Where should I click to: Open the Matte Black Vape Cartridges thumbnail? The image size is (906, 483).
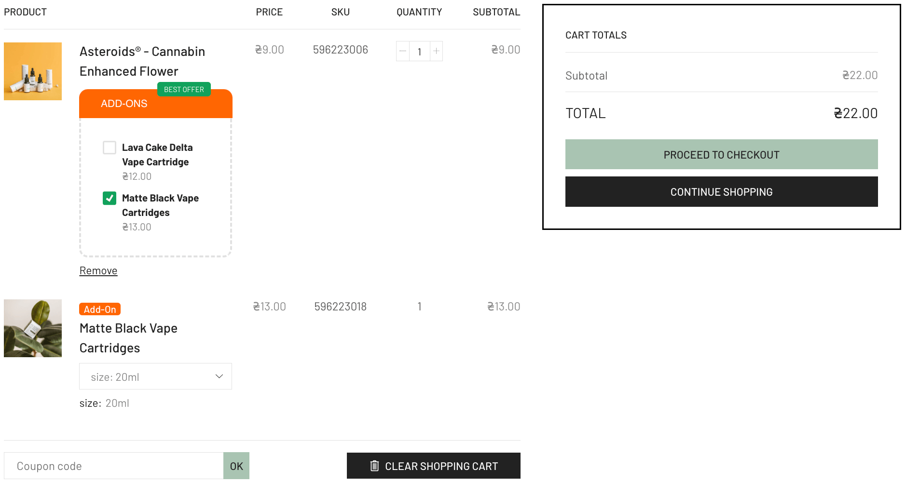coord(33,328)
